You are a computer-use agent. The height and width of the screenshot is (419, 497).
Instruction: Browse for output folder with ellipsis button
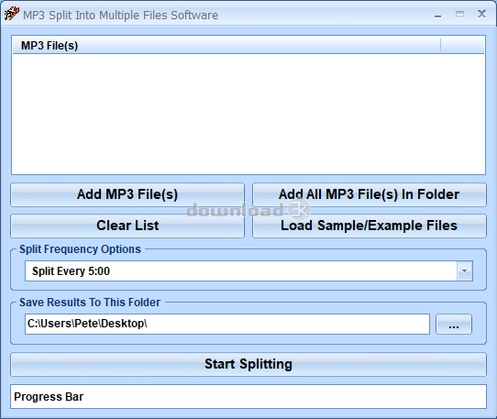454,325
